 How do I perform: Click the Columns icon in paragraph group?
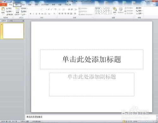(x=75, y=14)
